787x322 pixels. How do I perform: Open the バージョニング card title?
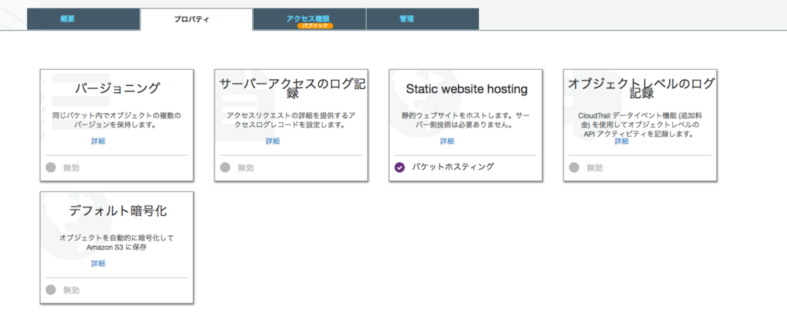click(117, 88)
